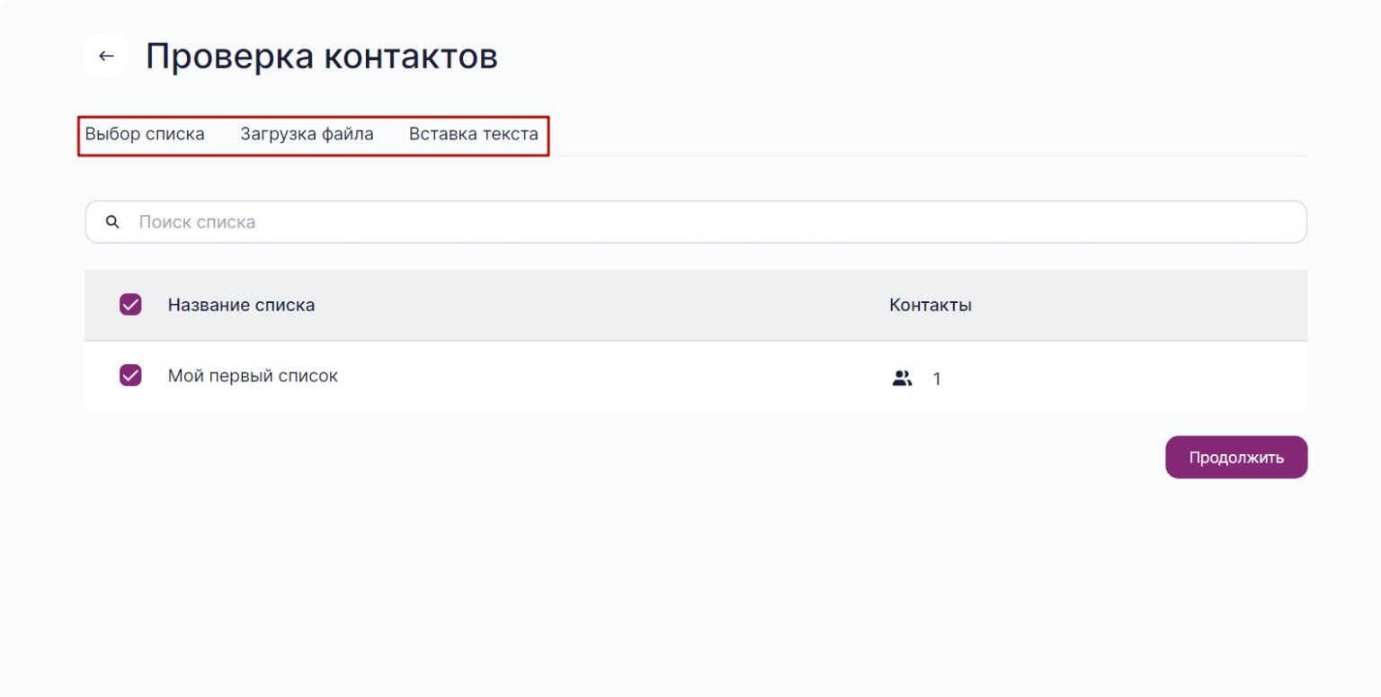Uncheck the select-all checkbox in the header
This screenshot has height=697, width=1381.
pyautogui.click(x=129, y=304)
